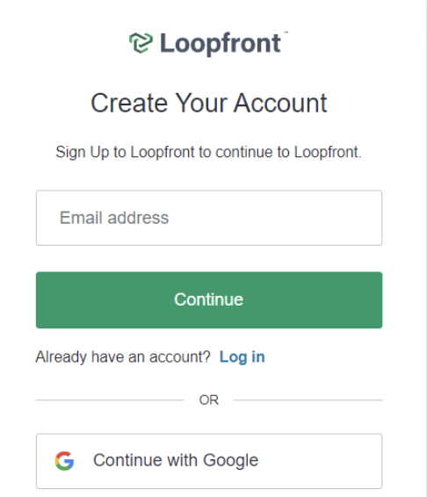Viewport: 427px width, 497px height.
Task: Click the OR divider label
Action: (x=209, y=400)
